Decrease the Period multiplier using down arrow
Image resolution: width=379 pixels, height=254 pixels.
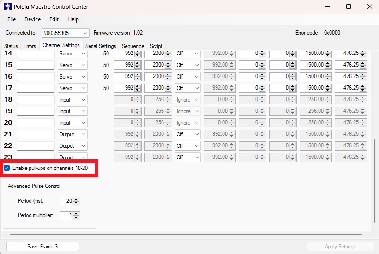pyautogui.click(x=77, y=218)
